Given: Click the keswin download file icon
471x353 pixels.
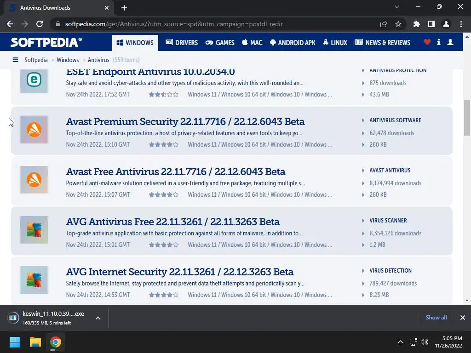Looking at the screenshot, I should point(13,318).
